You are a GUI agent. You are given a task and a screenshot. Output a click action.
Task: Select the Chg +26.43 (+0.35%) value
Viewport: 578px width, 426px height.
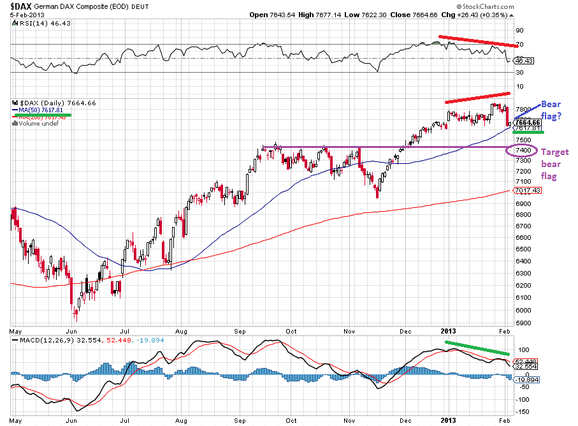[x=474, y=15]
